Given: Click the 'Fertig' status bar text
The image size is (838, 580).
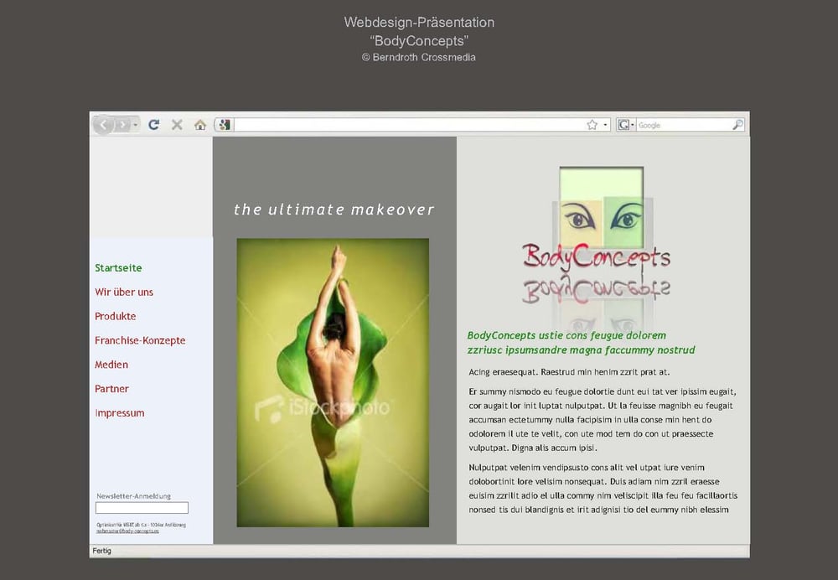Looking at the screenshot, I should 101,551.
